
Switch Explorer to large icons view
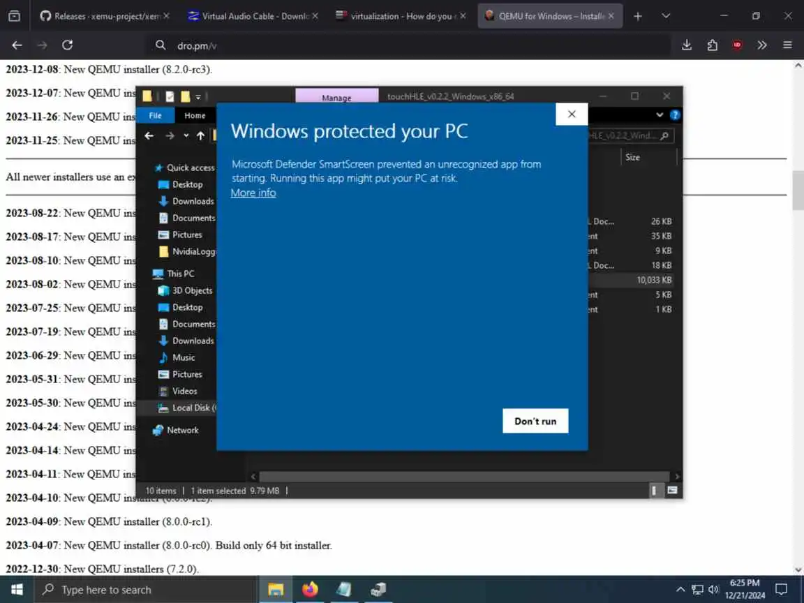(672, 491)
